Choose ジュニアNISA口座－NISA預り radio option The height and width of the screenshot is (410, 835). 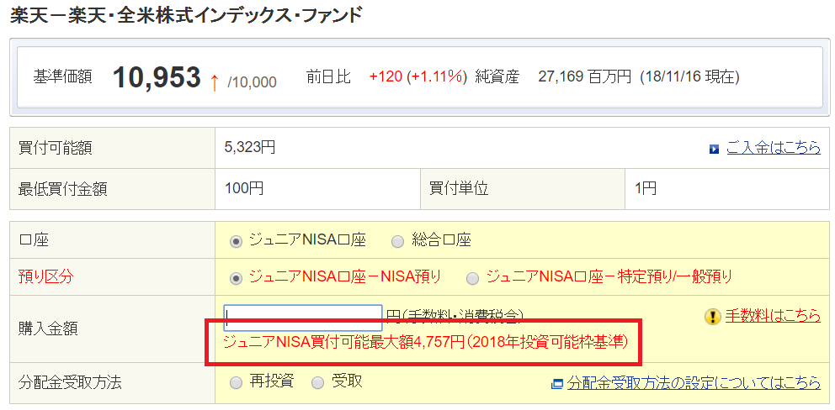(235, 277)
